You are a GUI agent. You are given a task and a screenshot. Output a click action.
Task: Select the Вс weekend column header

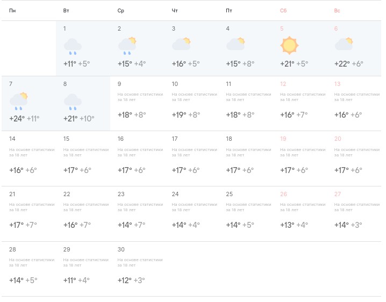click(337, 11)
